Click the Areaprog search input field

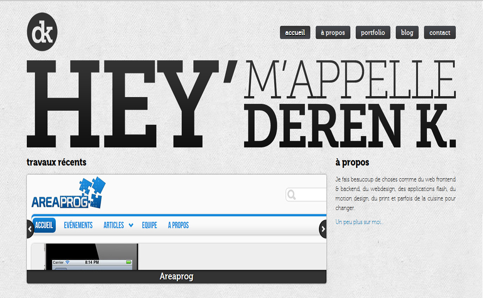click(x=306, y=195)
